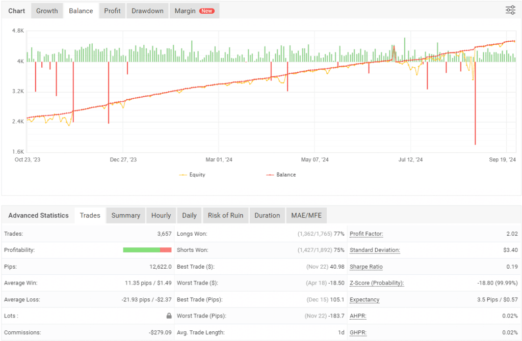This screenshot has width=522, height=341.
Task: Open the Advanced Statistics section
Action: coord(38,215)
